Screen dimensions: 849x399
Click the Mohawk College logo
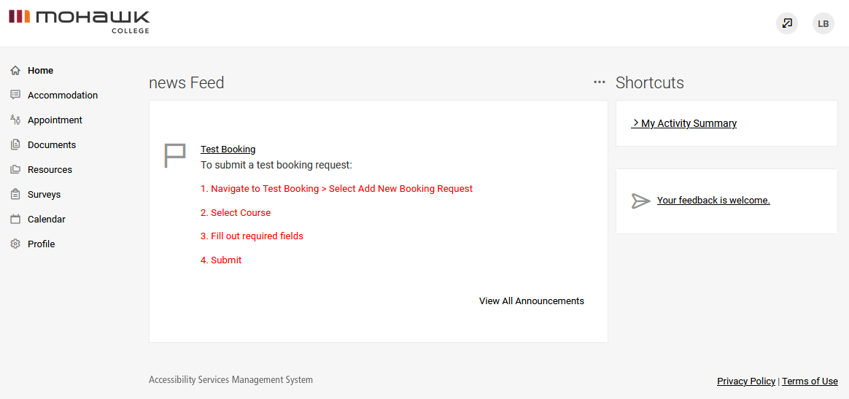79,21
